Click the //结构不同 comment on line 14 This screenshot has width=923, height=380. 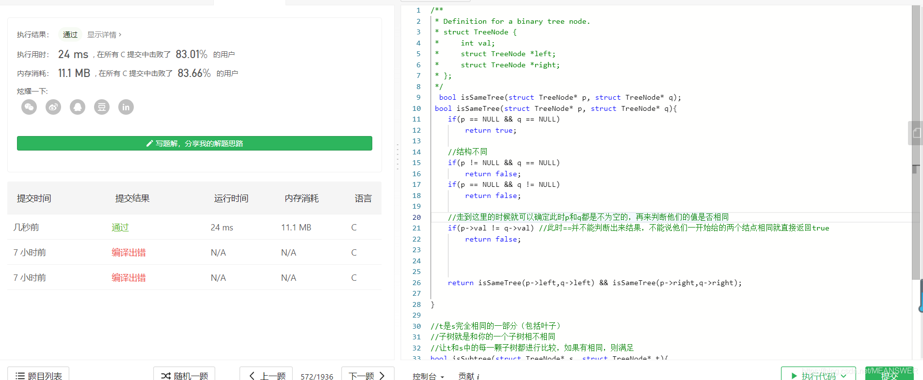click(468, 152)
